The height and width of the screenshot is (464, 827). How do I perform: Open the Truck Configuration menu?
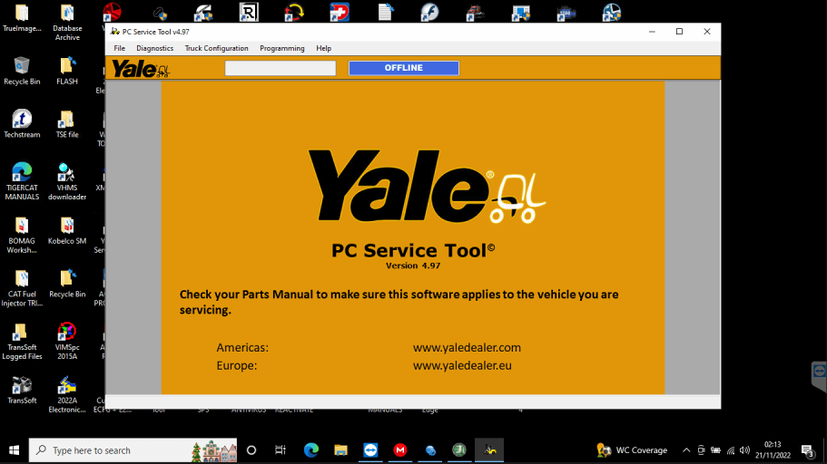coord(216,48)
